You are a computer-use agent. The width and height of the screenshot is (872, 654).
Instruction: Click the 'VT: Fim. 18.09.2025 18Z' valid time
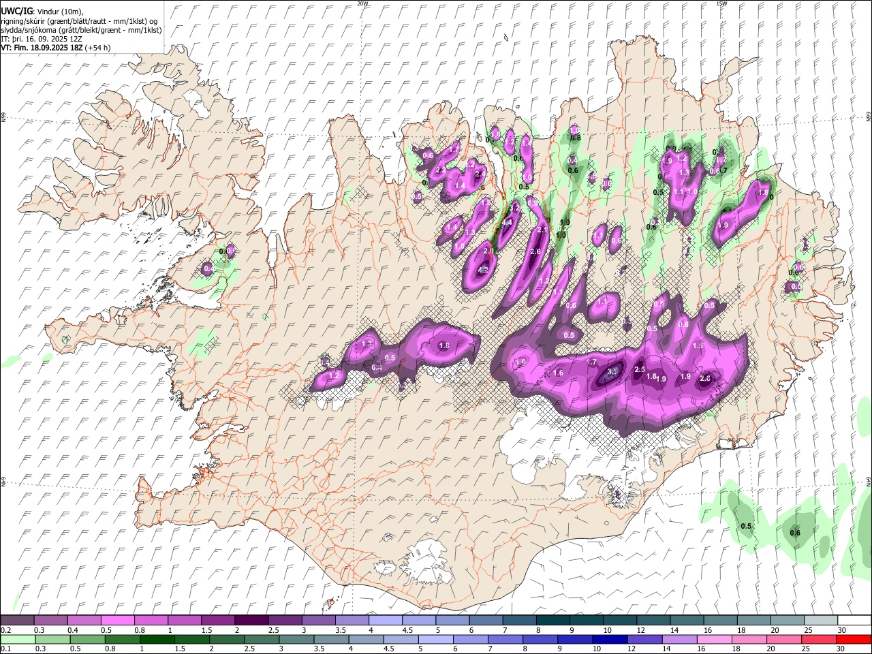click(42, 48)
